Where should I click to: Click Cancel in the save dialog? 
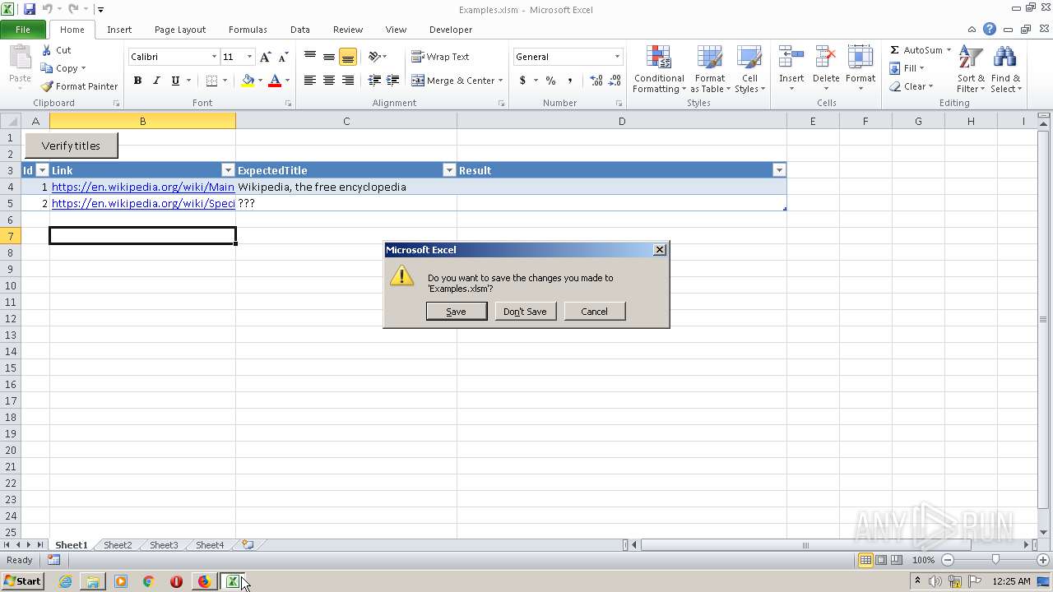tap(594, 312)
